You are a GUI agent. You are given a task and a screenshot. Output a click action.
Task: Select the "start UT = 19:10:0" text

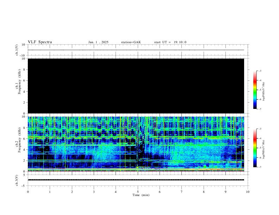[x=170, y=42]
